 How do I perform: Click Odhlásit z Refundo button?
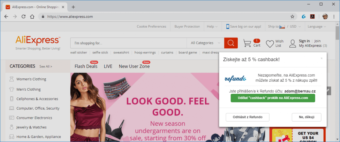pos(248,117)
